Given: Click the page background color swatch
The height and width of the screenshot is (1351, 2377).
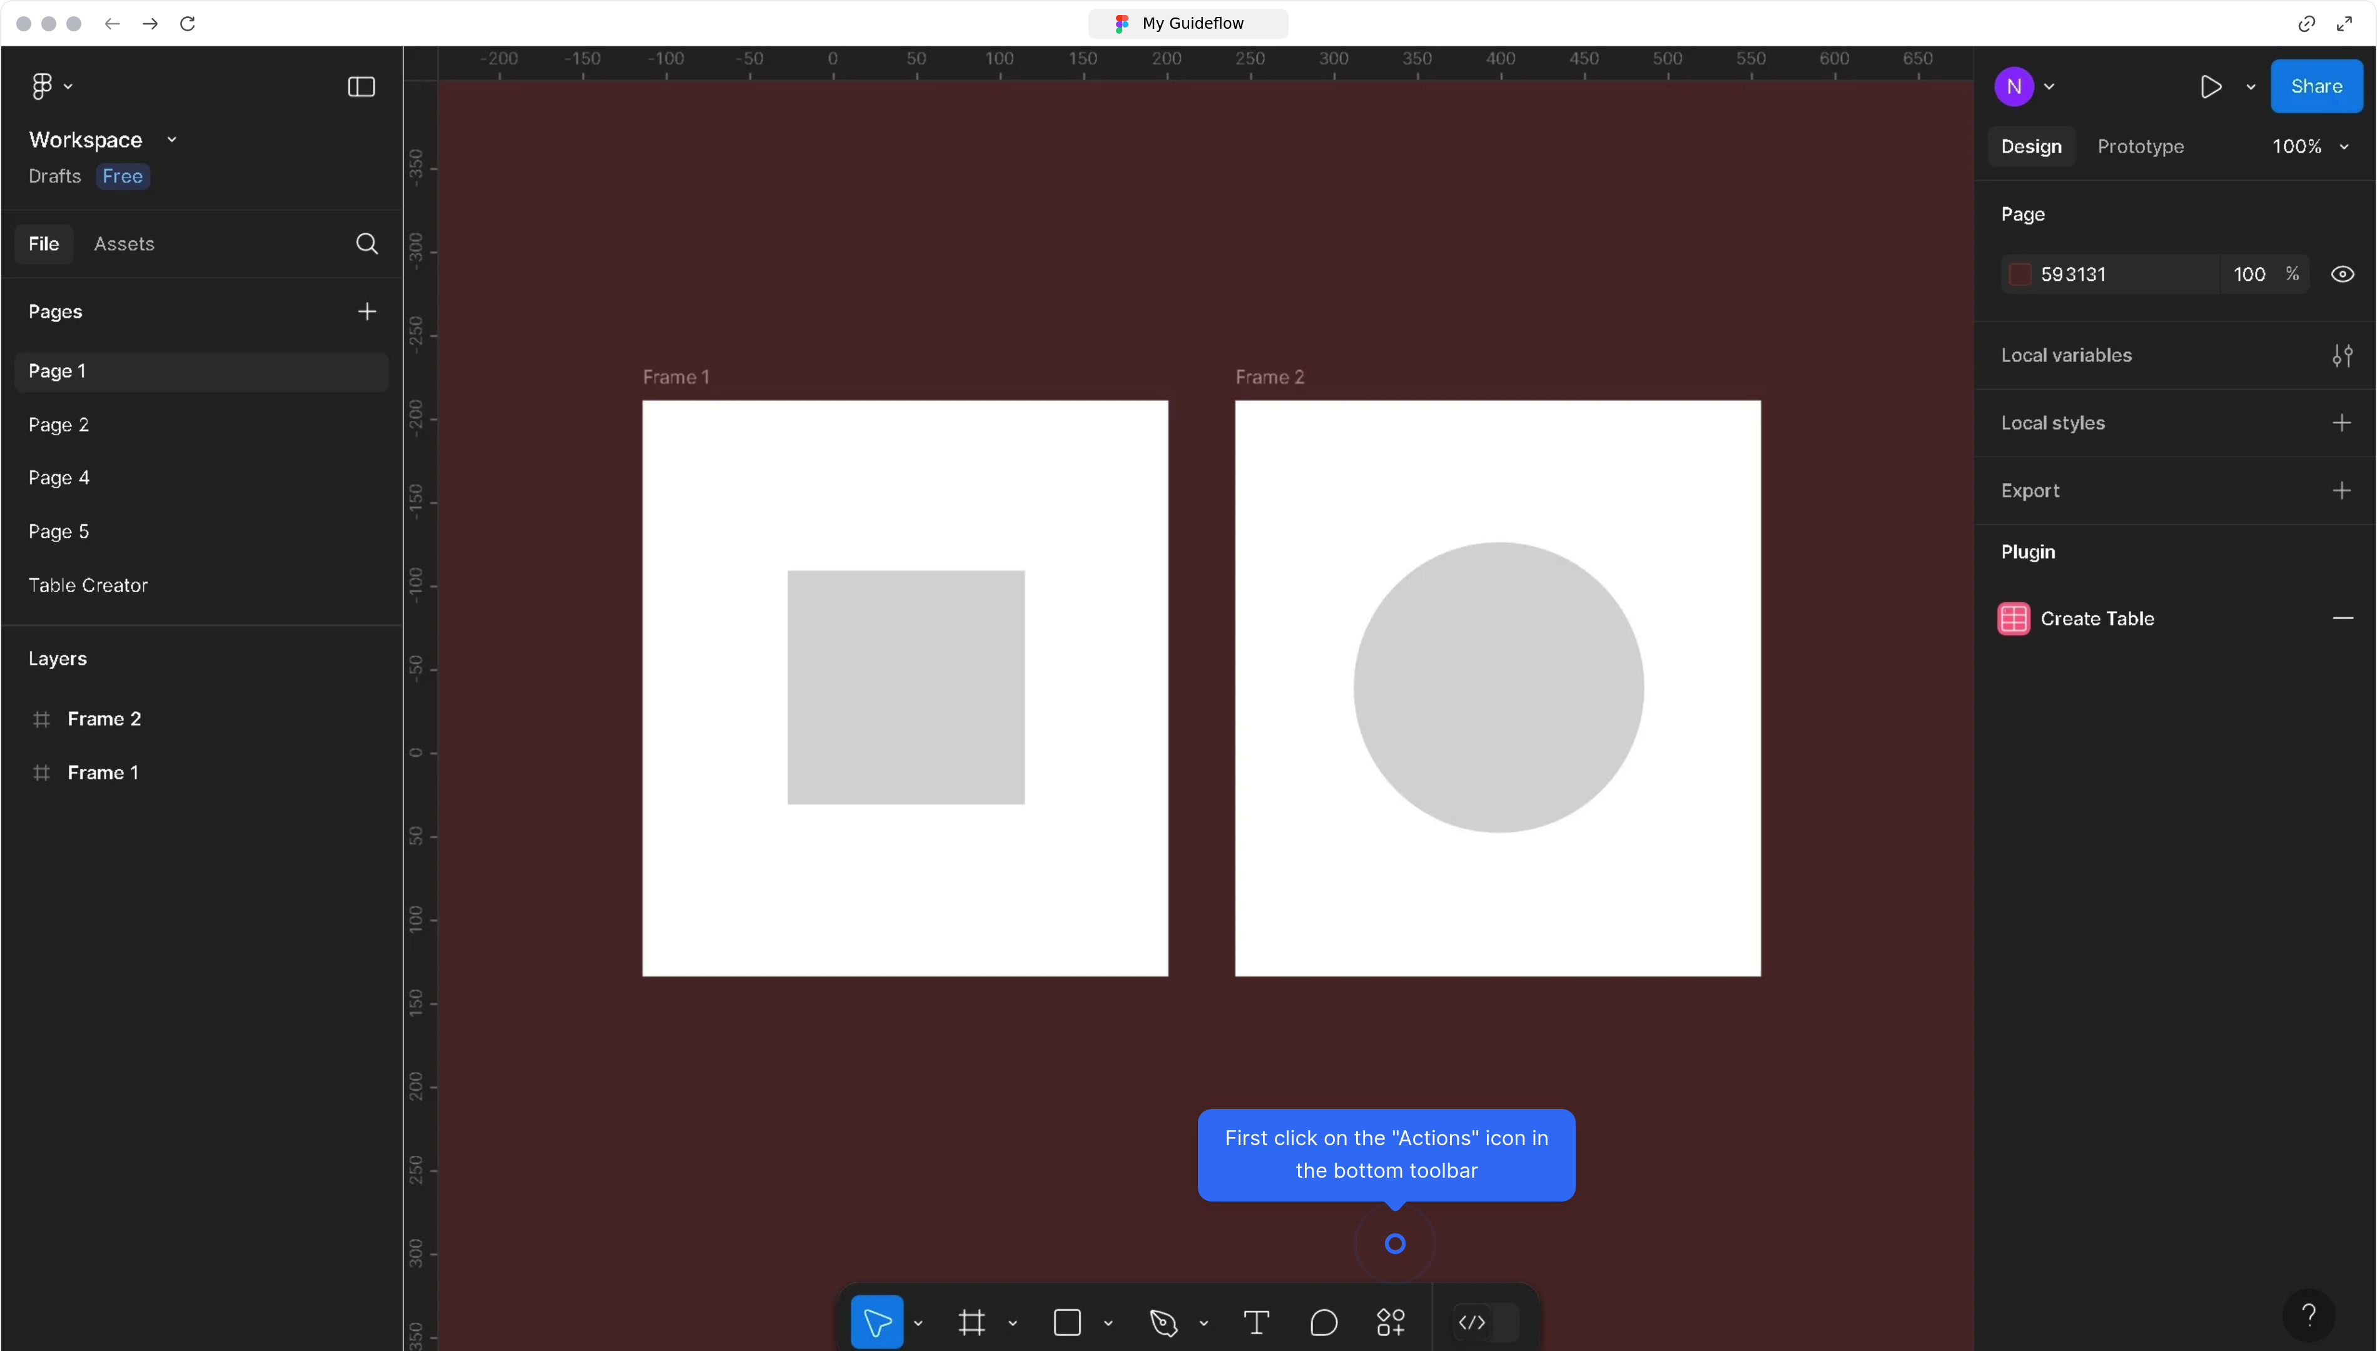Looking at the screenshot, I should click(2020, 274).
